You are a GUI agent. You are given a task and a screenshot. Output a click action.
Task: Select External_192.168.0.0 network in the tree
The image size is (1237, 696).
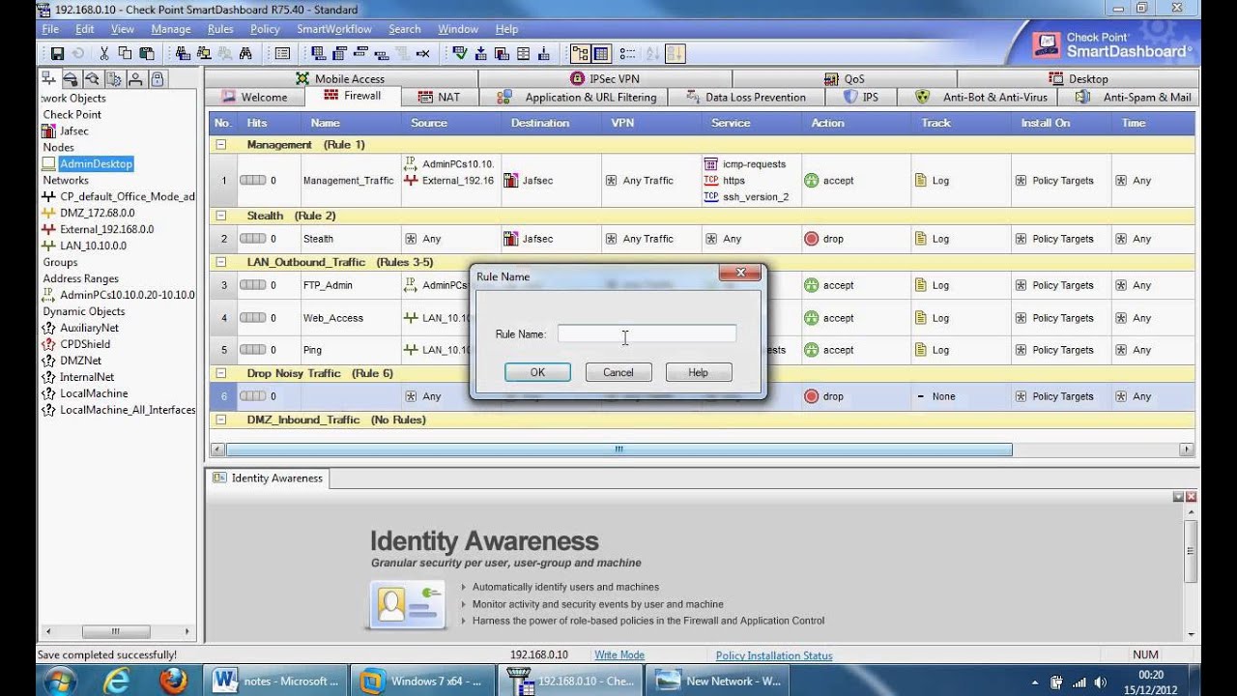pos(106,229)
